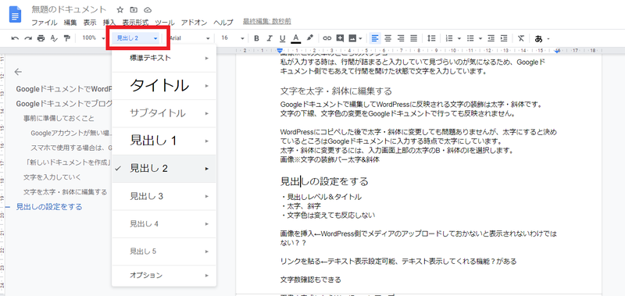Open the Arial font dropdown
The height and width of the screenshot is (296, 625).
(190, 38)
